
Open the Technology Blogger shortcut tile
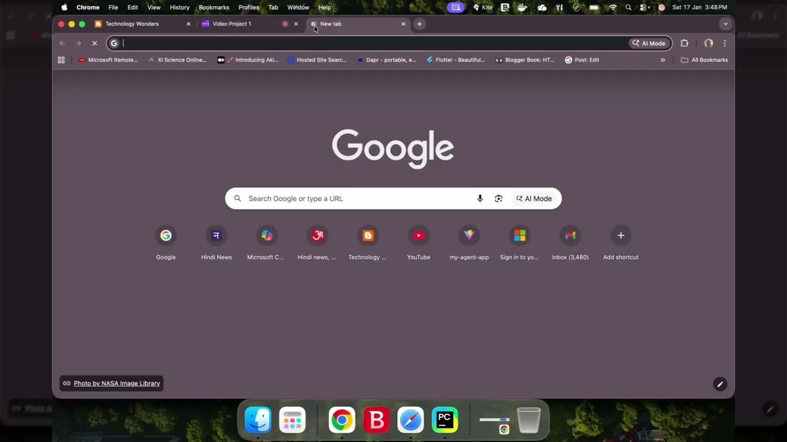click(x=368, y=243)
